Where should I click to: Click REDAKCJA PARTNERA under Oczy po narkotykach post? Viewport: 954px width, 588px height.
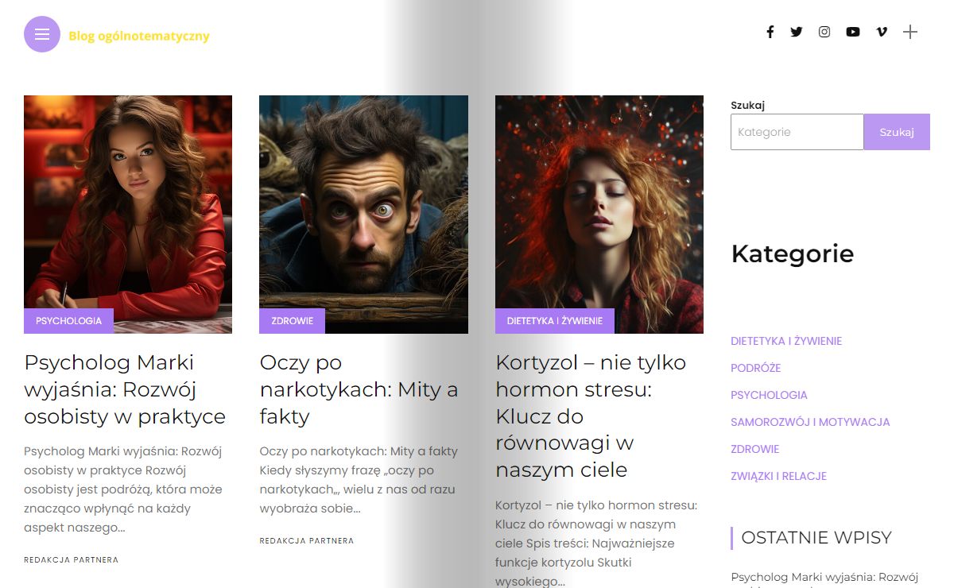point(306,541)
